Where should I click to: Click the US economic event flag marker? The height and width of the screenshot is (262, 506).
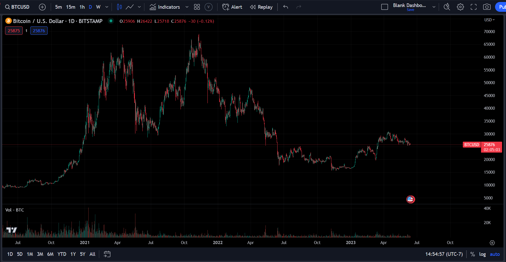point(410,199)
